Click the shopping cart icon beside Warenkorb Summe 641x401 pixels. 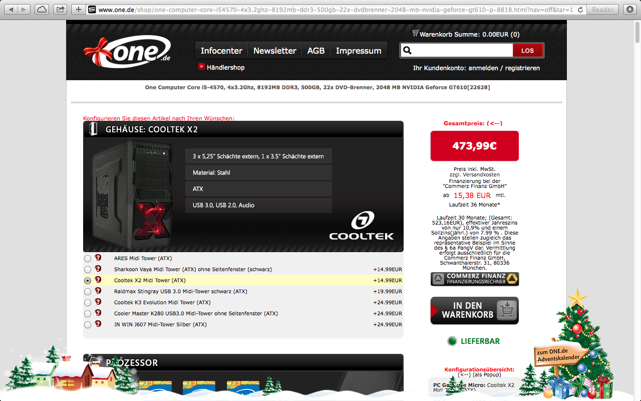pyautogui.click(x=415, y=34)
